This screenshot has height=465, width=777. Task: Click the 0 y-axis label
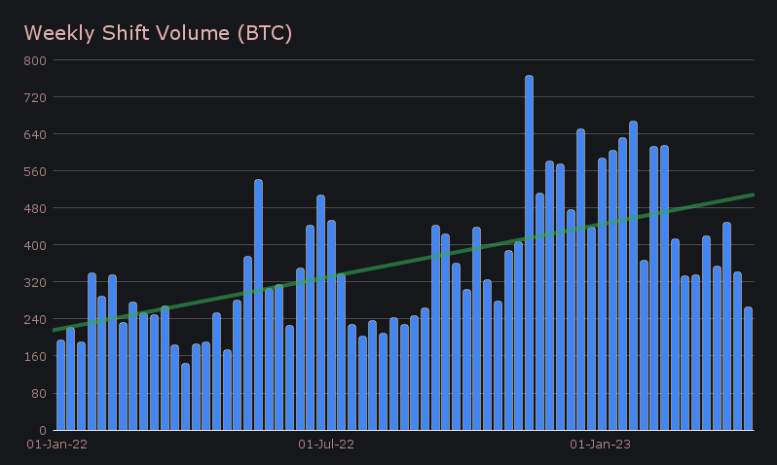click(42, 430)
